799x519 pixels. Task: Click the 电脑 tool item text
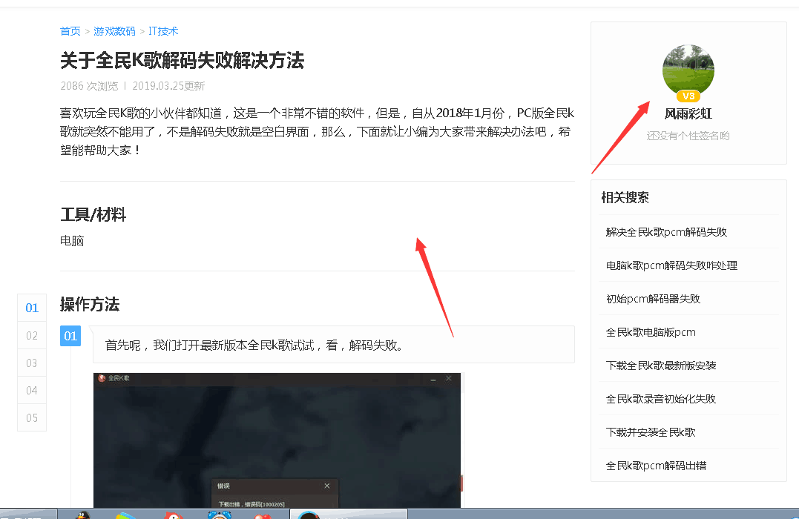(72, 240)
